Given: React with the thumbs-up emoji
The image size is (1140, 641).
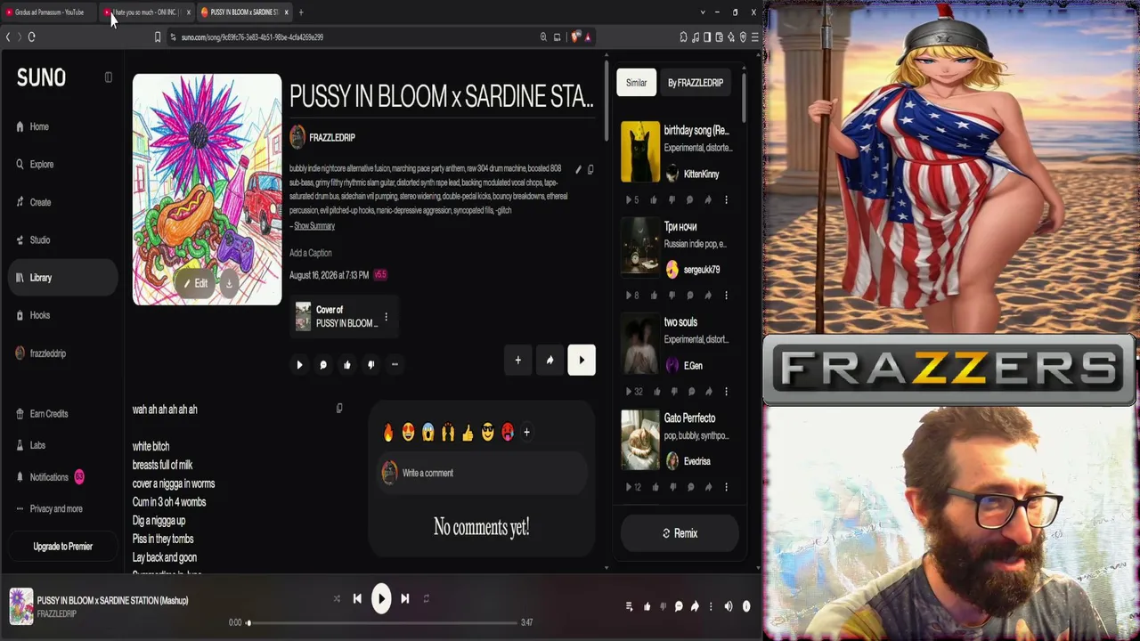Looking at the screenshot, I should (x=468, y=433).
